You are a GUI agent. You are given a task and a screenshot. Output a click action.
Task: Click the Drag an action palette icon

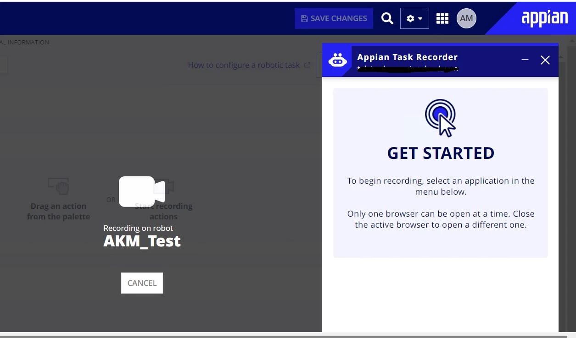(58, 186)
